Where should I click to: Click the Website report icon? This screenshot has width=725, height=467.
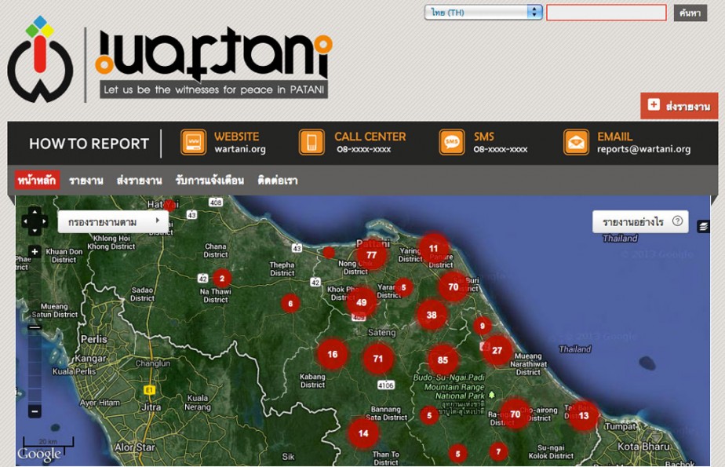pos(193,142)
